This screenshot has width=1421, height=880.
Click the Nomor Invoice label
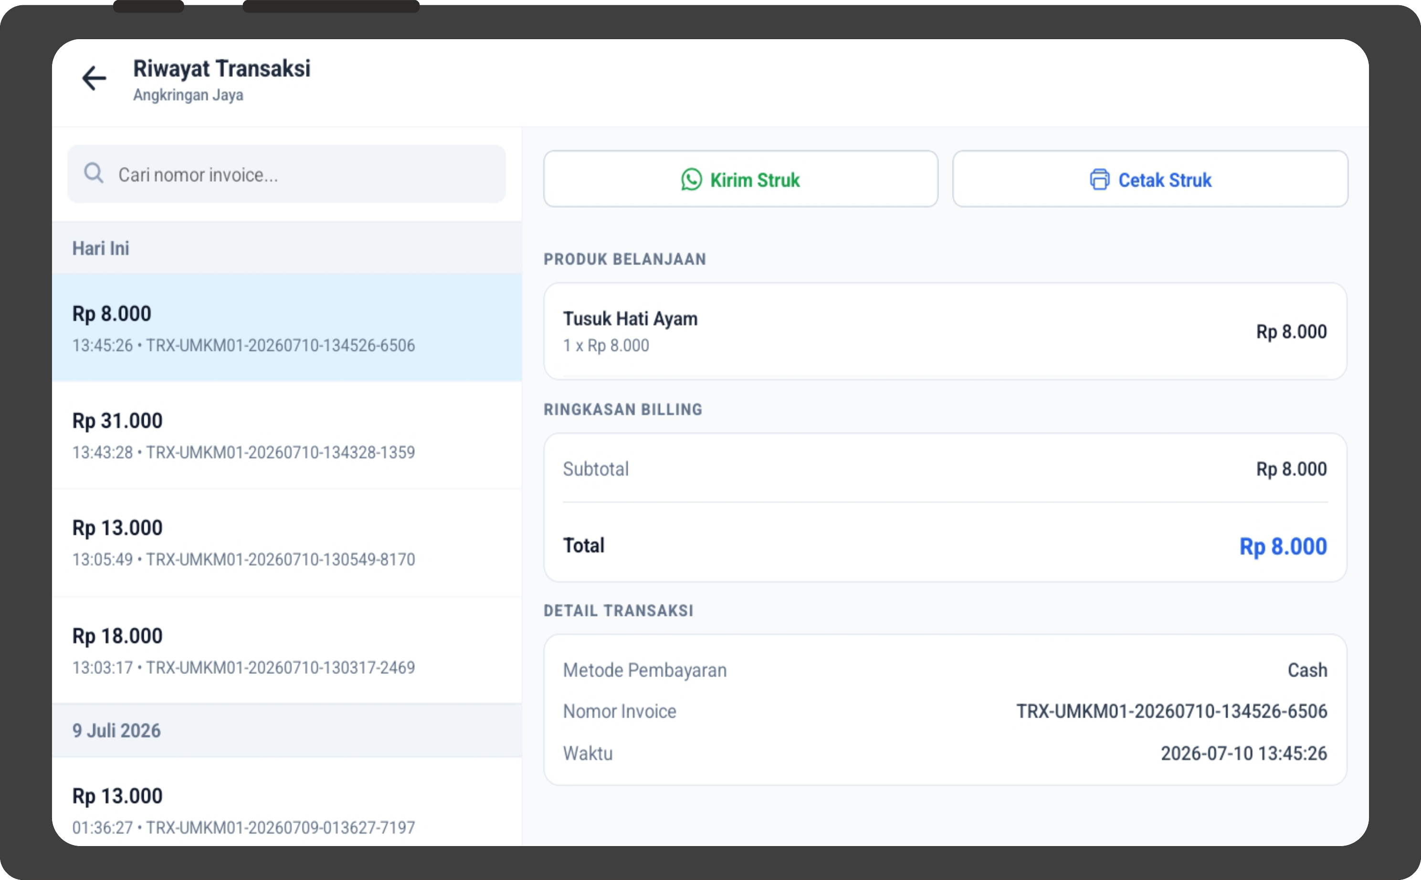tap(620, 711)
